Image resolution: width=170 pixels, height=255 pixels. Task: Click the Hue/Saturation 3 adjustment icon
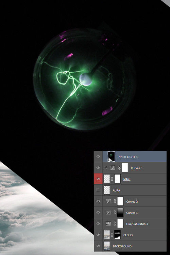pos(108,224)
